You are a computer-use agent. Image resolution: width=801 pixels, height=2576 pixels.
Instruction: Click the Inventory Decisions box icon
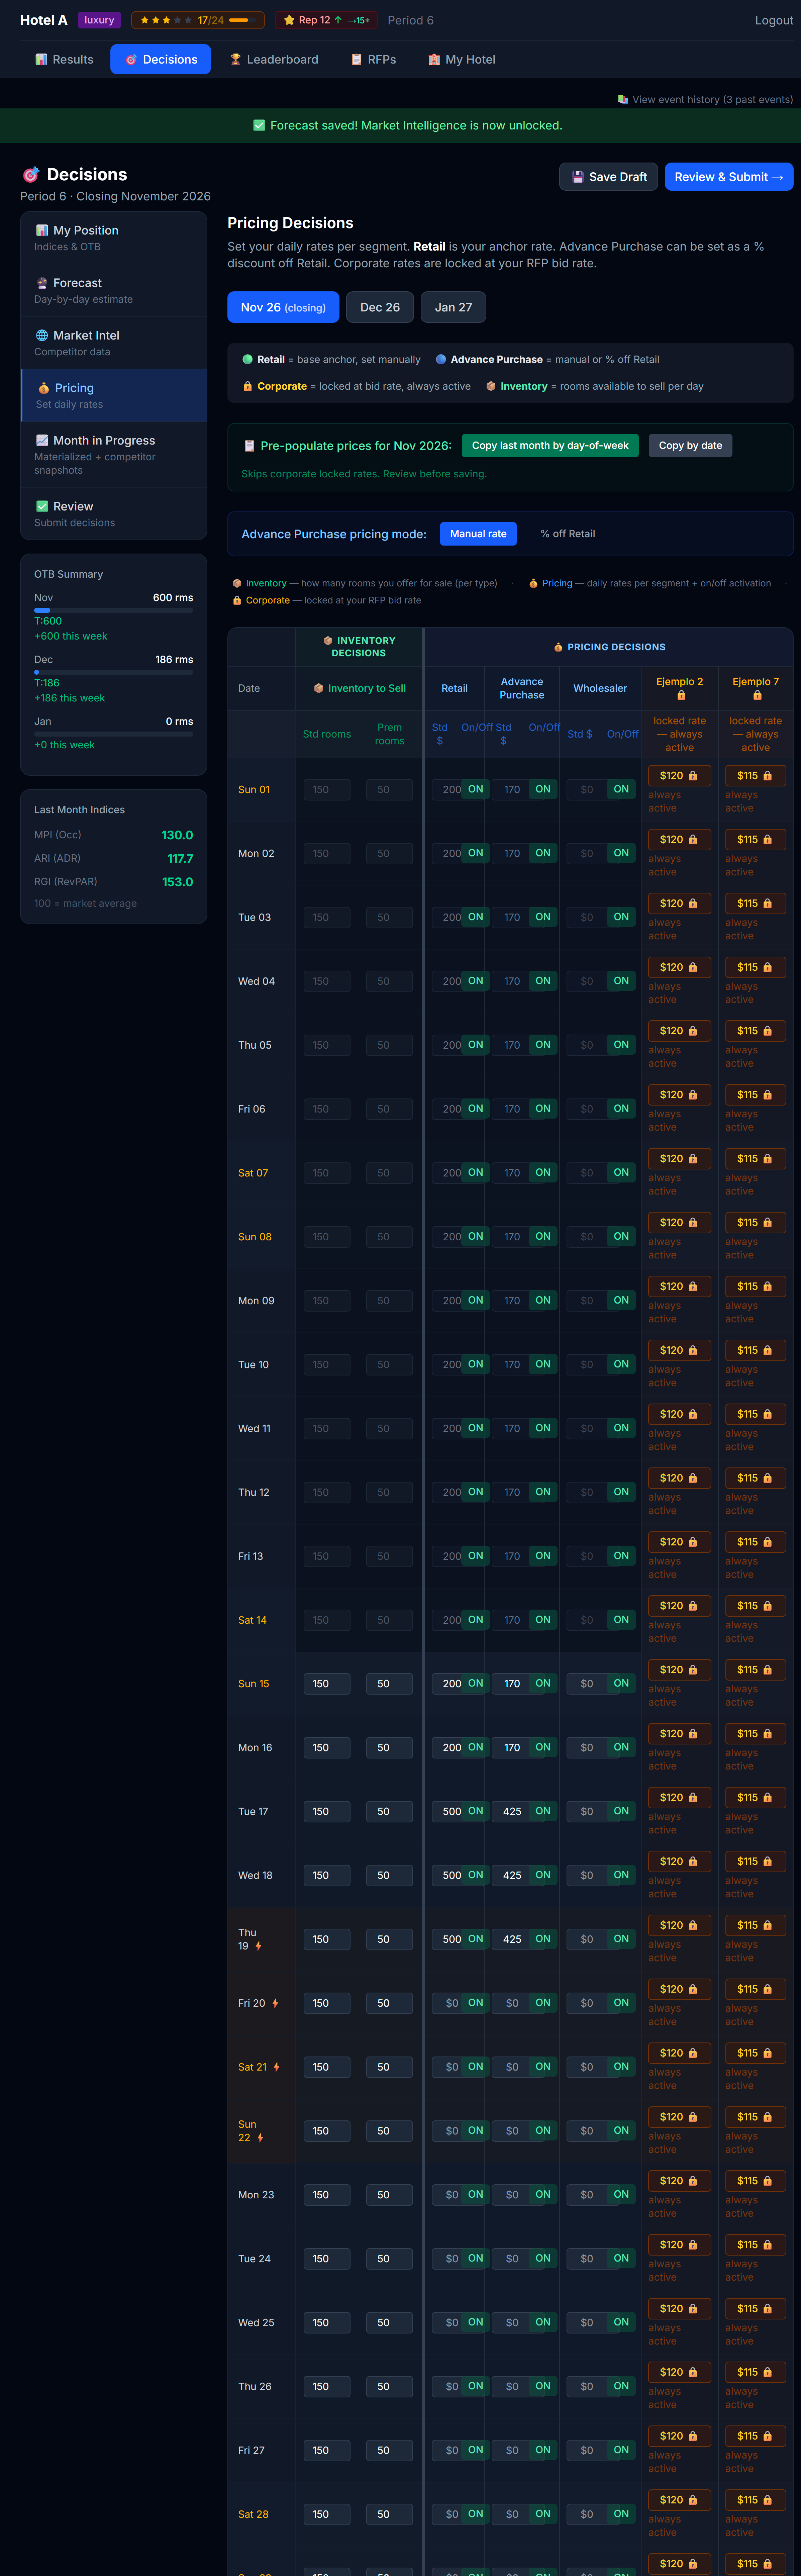[x=328, y=641]
